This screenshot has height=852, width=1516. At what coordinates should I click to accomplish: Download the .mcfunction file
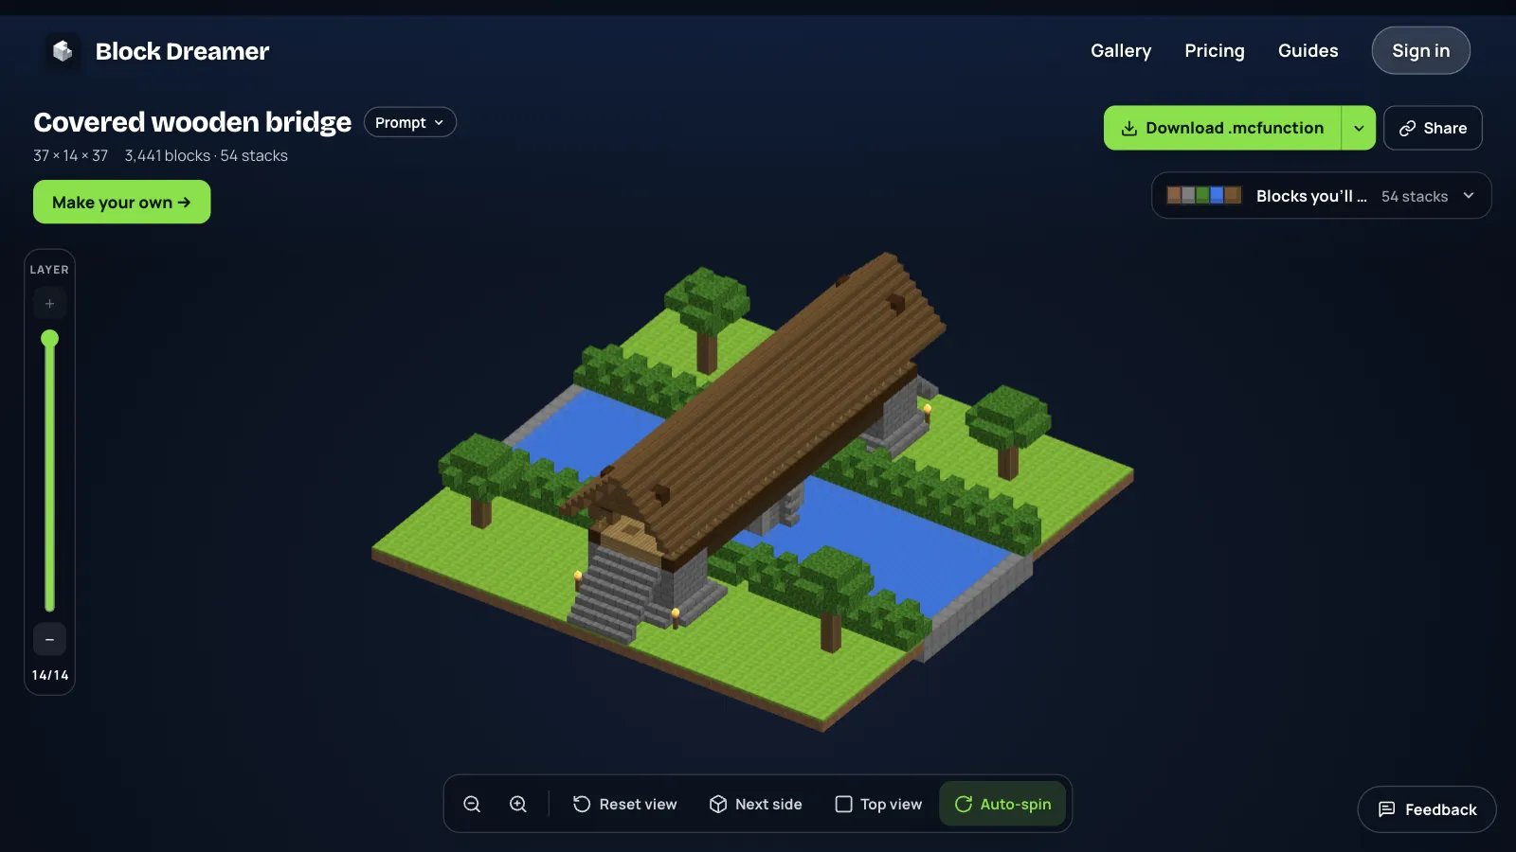click(x=1222, y=128)
